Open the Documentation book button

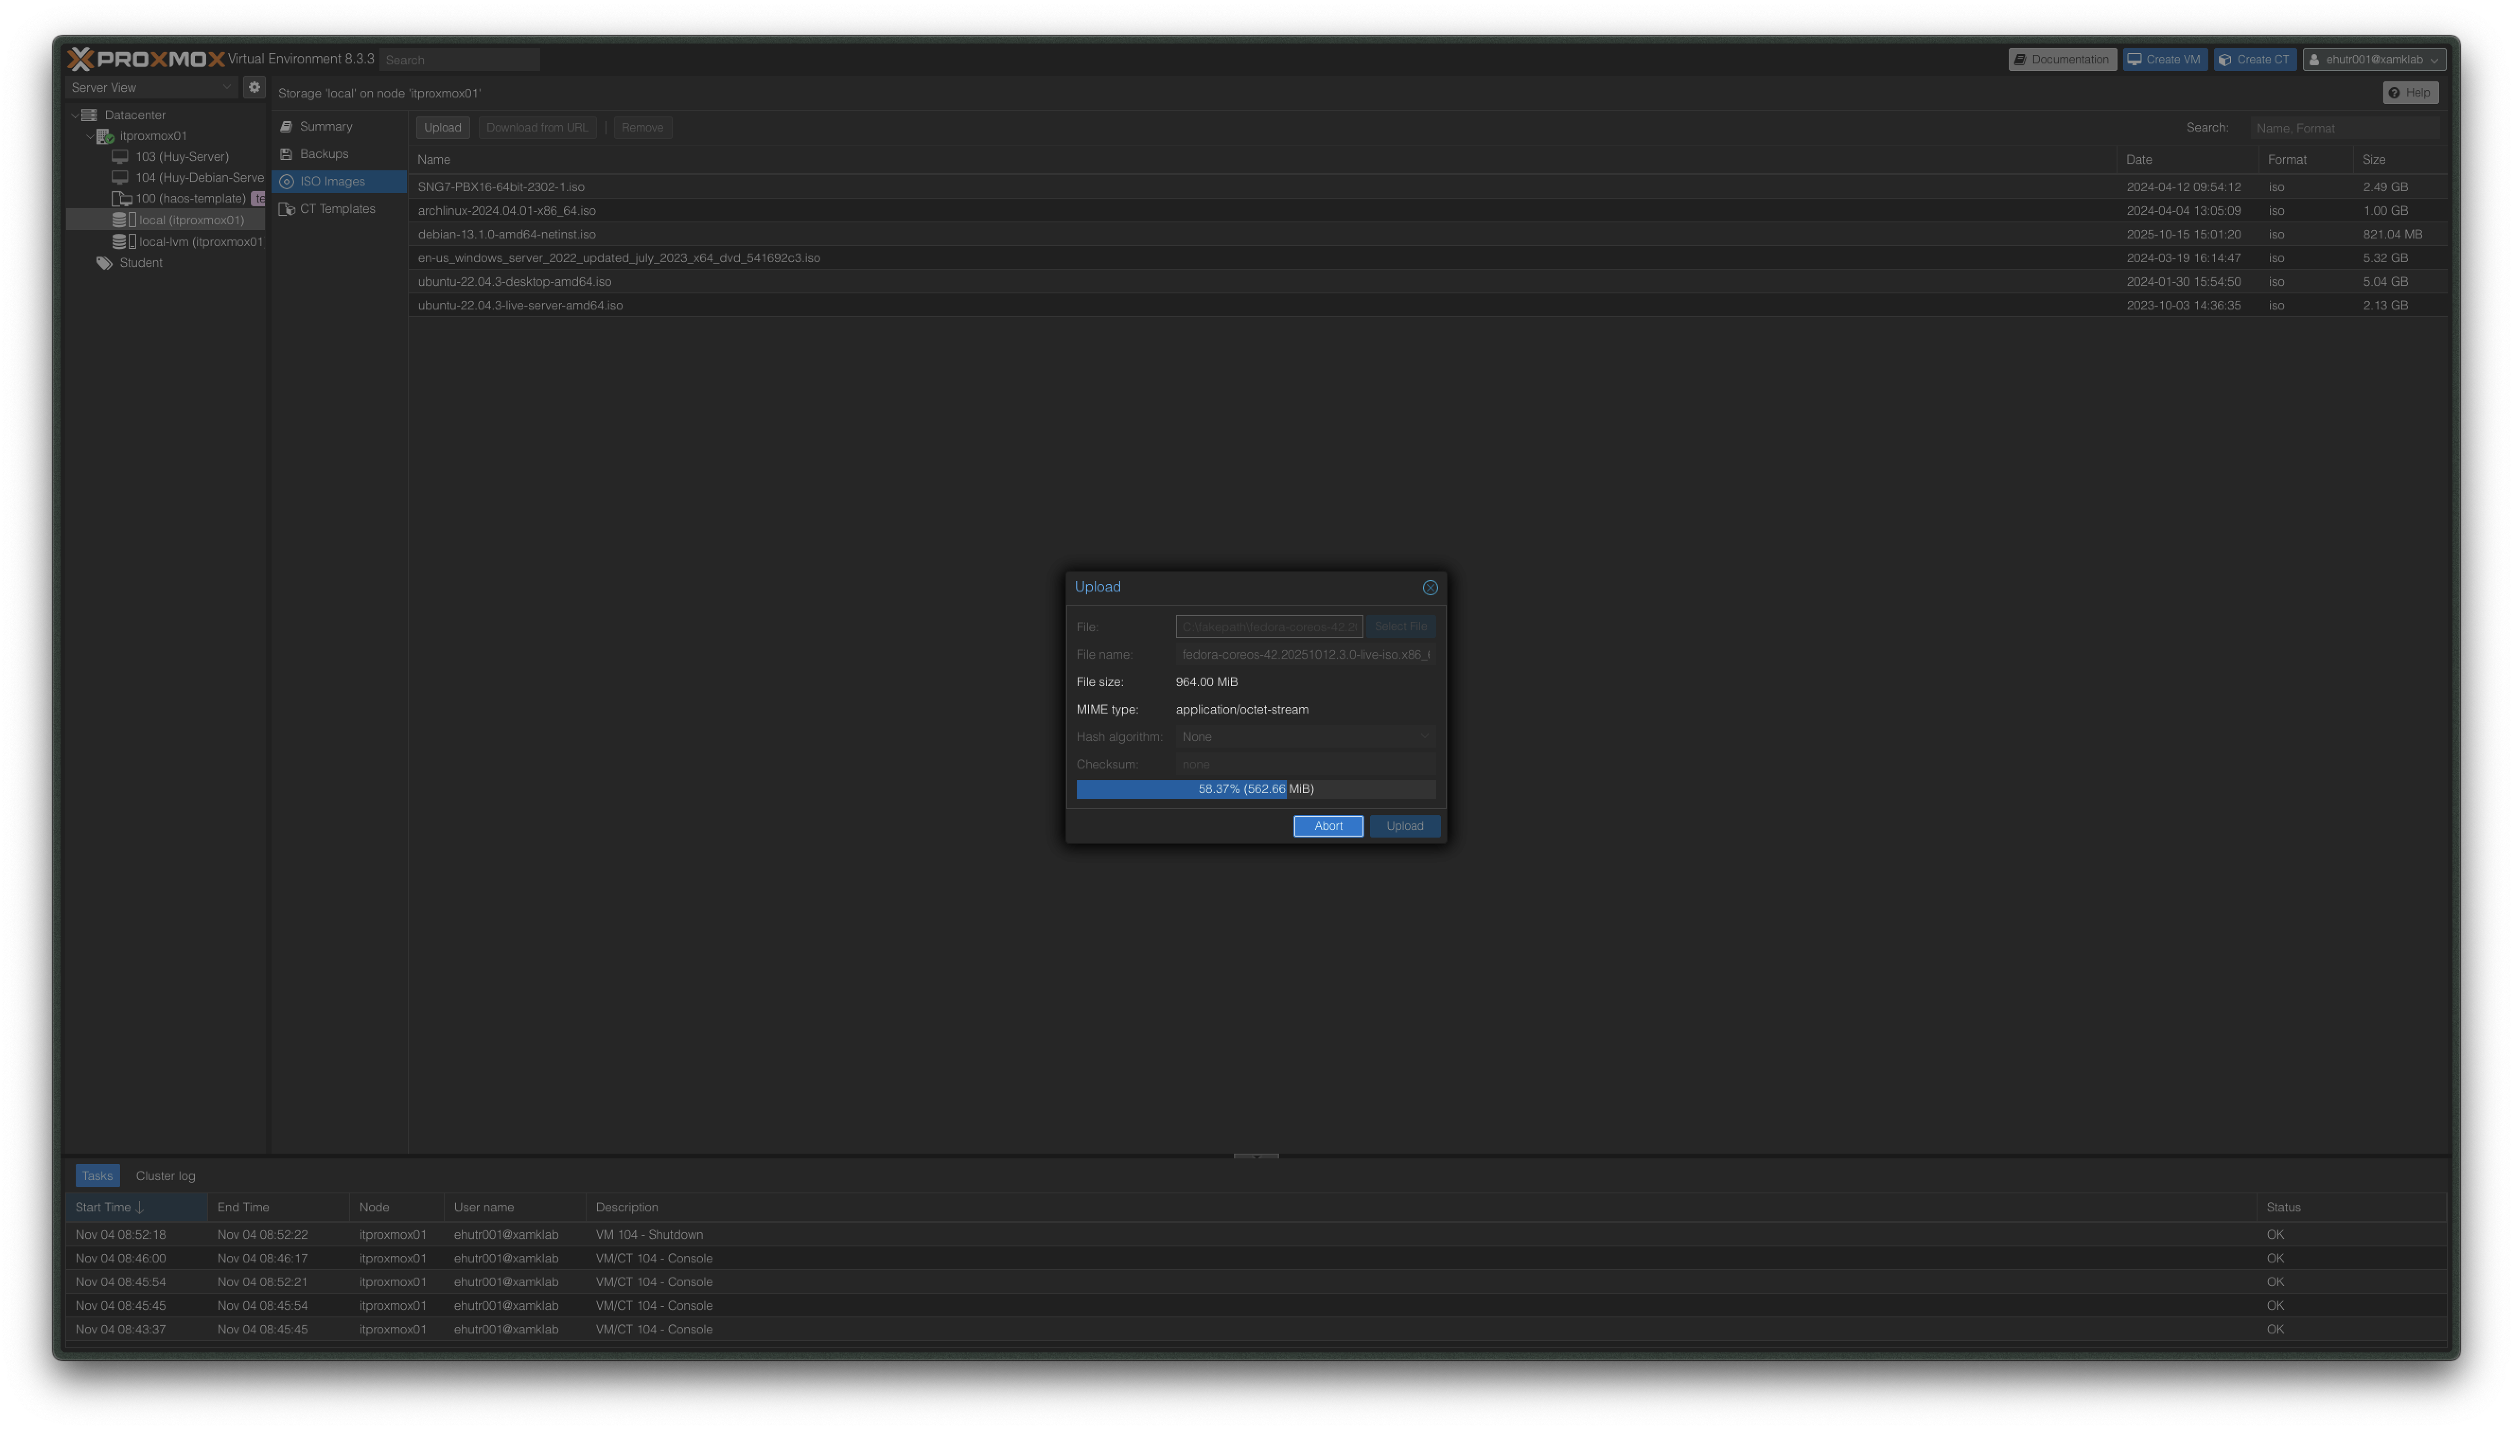tap(2062, 59)
